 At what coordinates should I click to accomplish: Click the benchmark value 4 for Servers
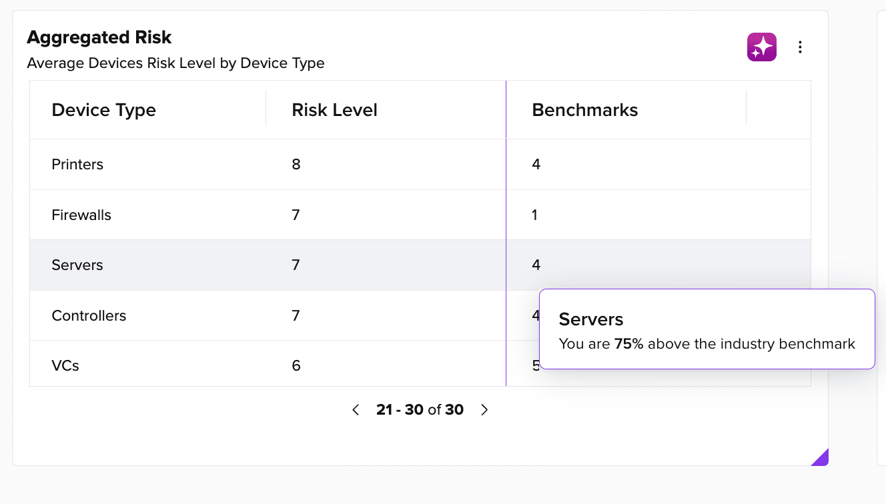[x=536, y=265]
